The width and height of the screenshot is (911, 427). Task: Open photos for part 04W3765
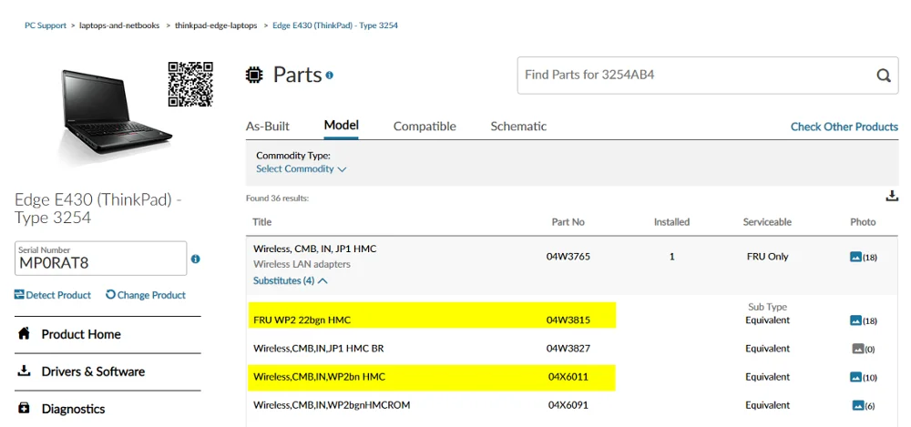tap(863, 257)
